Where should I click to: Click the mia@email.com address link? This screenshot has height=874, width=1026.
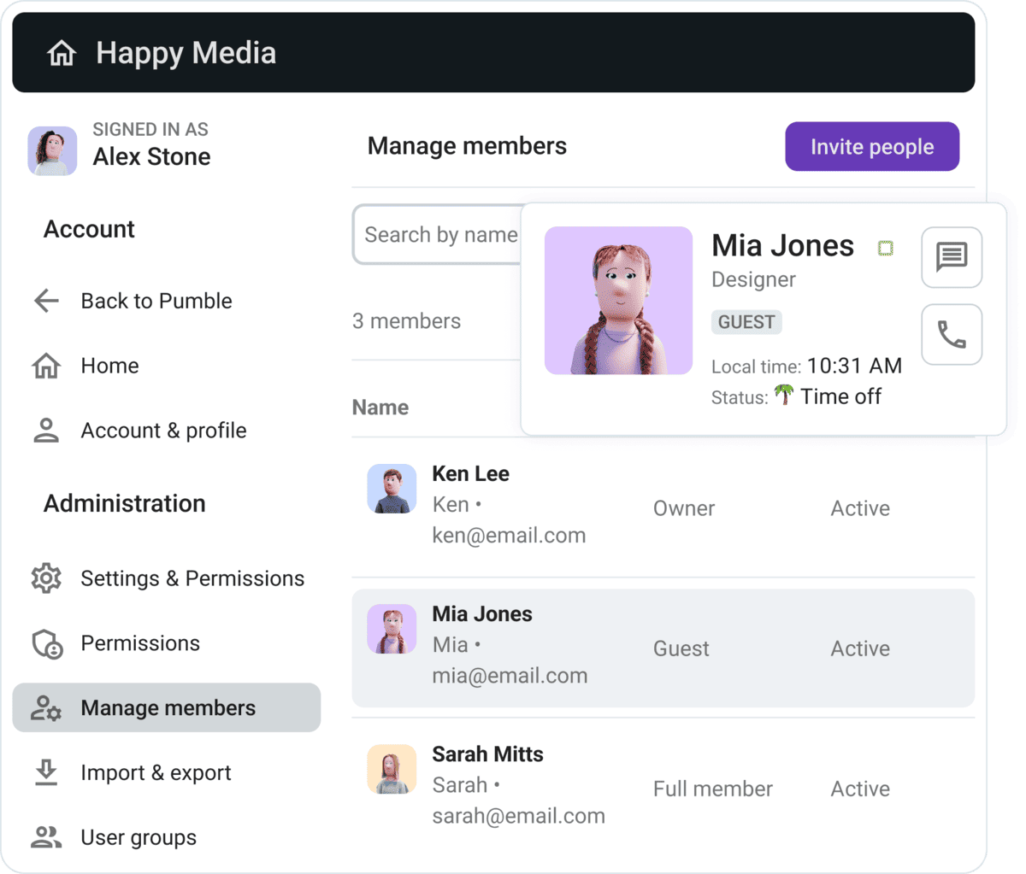[510, 675]
